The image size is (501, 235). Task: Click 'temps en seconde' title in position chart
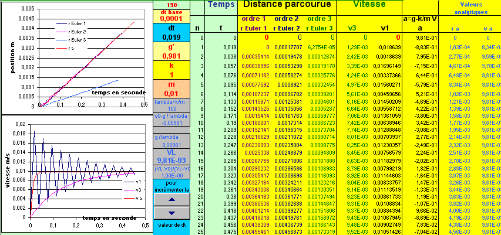pos(119,93)
